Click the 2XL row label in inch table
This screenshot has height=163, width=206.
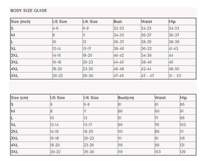point(14,56)
